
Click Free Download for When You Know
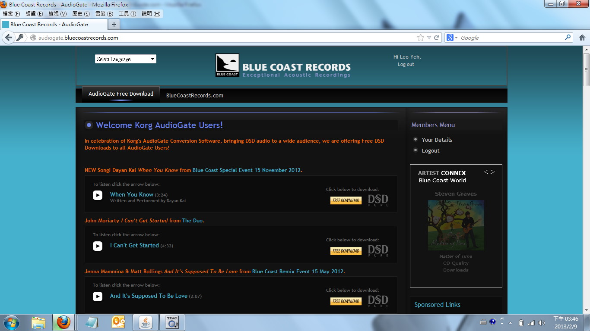[x=346, y=200]
